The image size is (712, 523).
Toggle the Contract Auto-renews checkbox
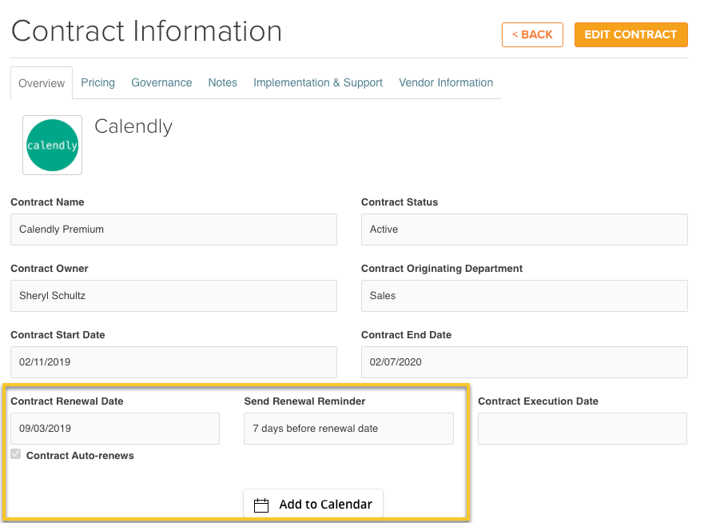[16, 454]
